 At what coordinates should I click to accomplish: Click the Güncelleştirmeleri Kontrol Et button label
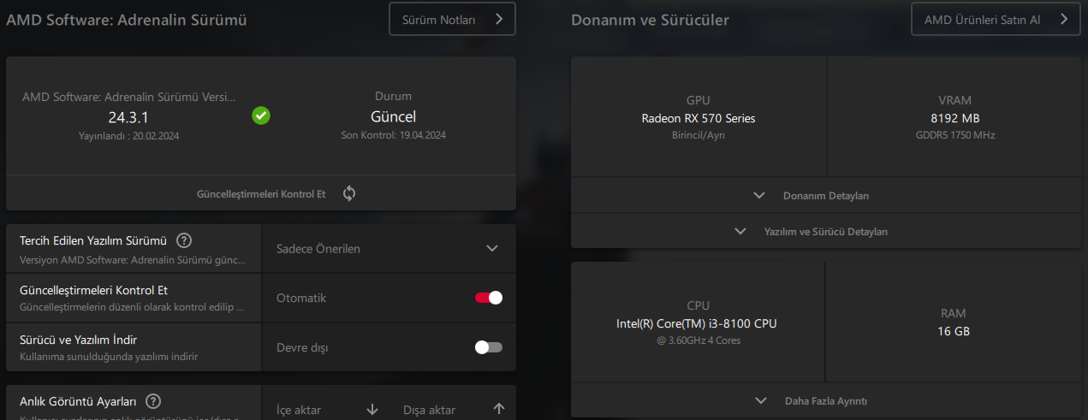coord(261,194)
